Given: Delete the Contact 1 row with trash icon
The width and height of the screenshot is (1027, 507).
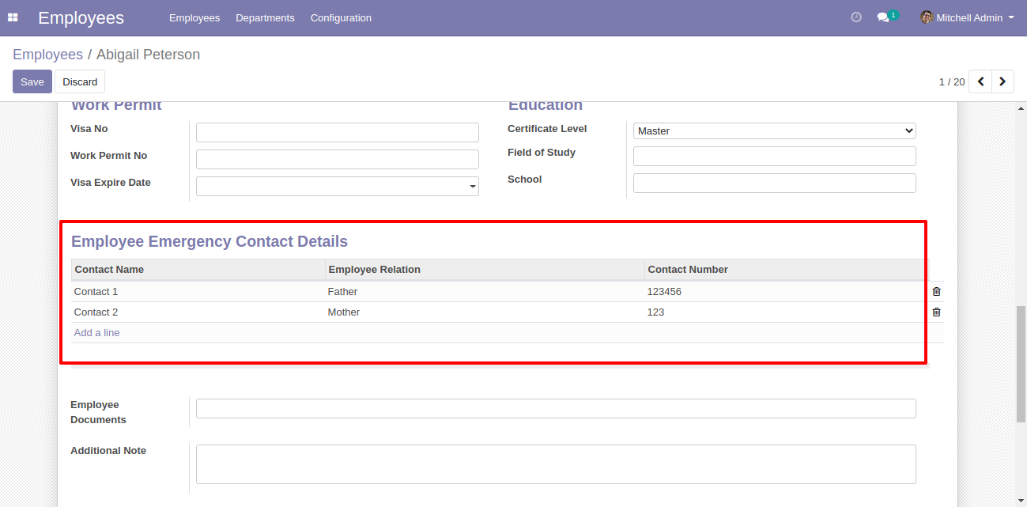Looking at the screenshot, I should 936,292.
